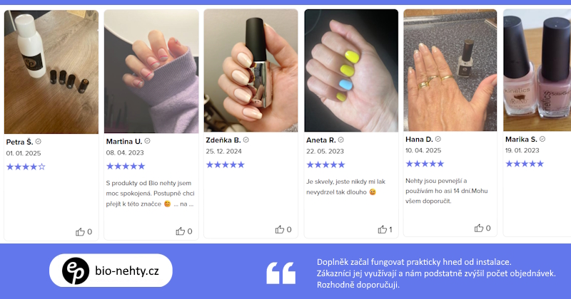
Task: Click the bio-nehty.cz link
Action: pos(127,271)
